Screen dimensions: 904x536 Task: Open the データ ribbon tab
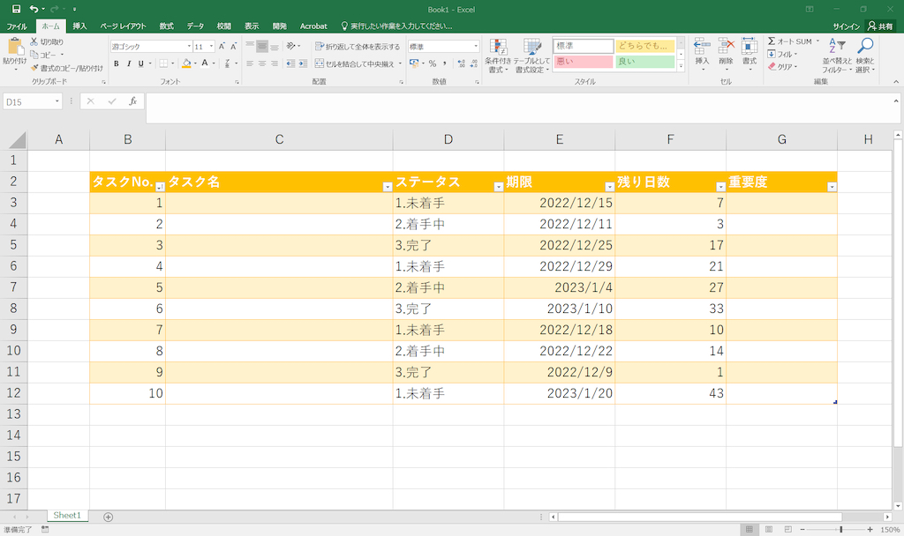coord(195,26)
